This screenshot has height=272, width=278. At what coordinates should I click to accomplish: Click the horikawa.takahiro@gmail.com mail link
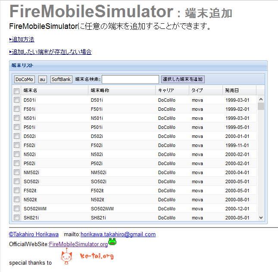(x=118, y=234)
